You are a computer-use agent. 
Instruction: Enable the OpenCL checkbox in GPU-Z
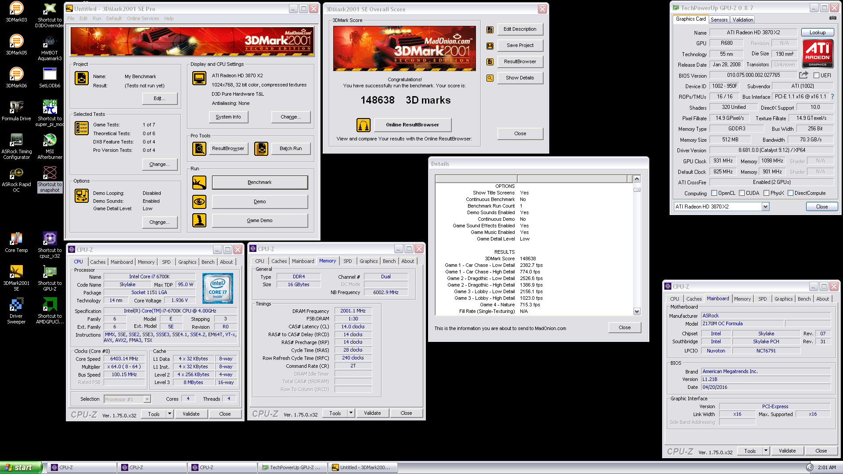714,193
